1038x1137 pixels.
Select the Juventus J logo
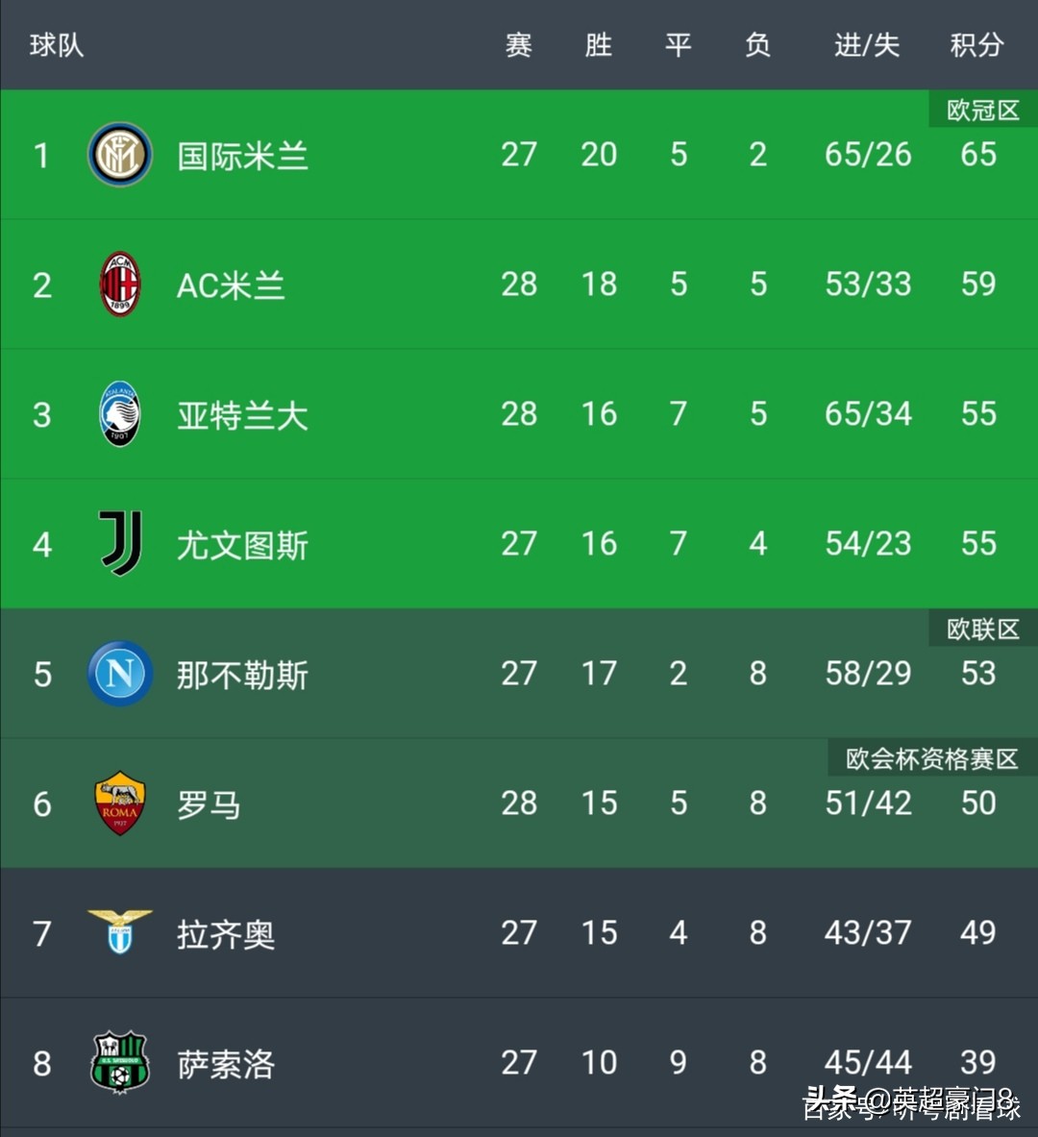point(120,543)
